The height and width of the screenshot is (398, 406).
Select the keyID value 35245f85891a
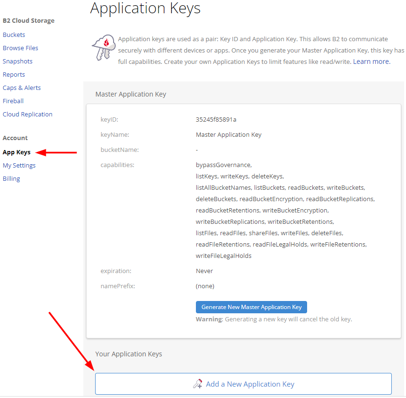coord(216,119)
